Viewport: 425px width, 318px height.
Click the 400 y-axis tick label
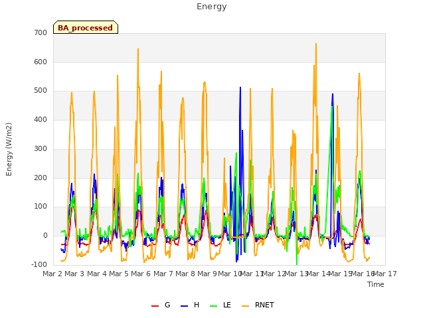click(41, 119)
